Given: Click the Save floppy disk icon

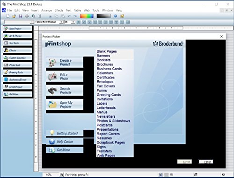Looking at the screenshot, I should pyautogui.click(x=21, y=16).
